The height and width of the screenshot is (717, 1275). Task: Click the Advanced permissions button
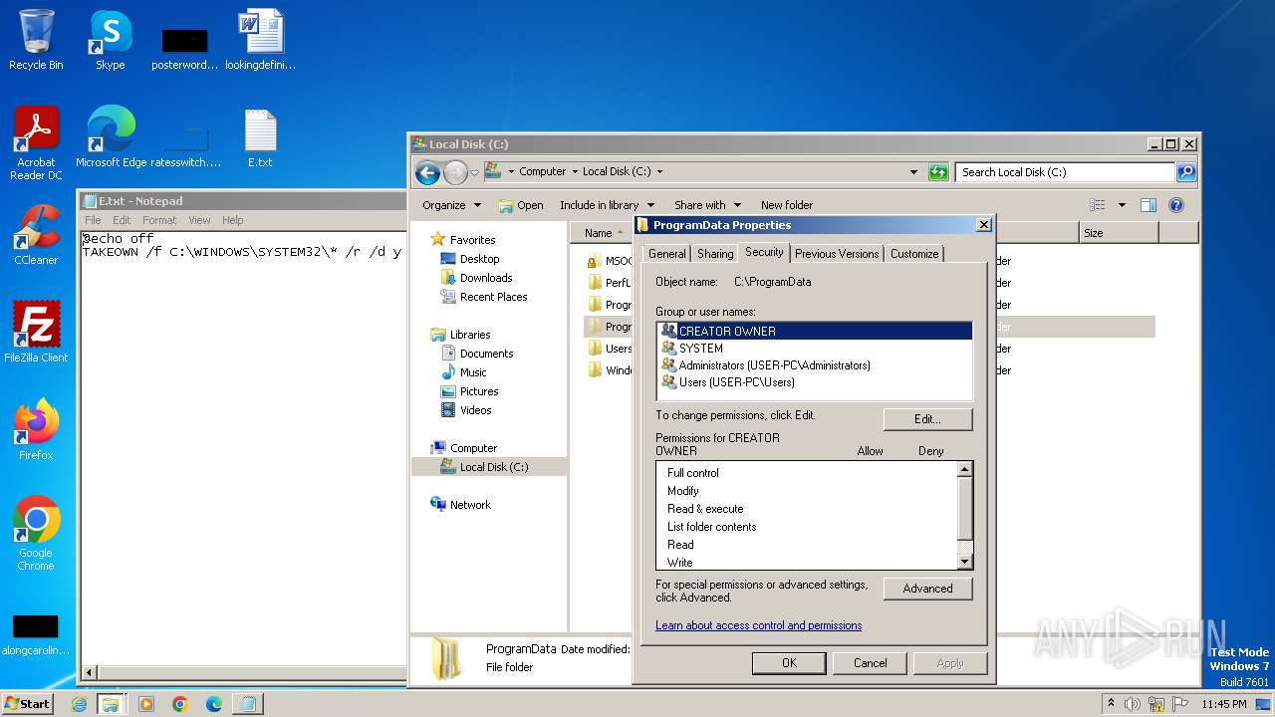click(927, 589)
